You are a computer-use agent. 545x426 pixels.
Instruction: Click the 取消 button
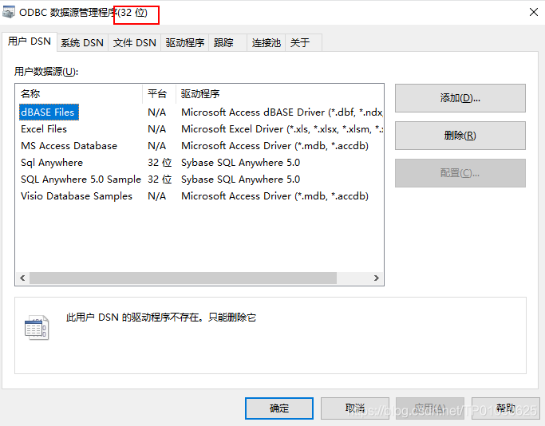(x=355, y=408)
